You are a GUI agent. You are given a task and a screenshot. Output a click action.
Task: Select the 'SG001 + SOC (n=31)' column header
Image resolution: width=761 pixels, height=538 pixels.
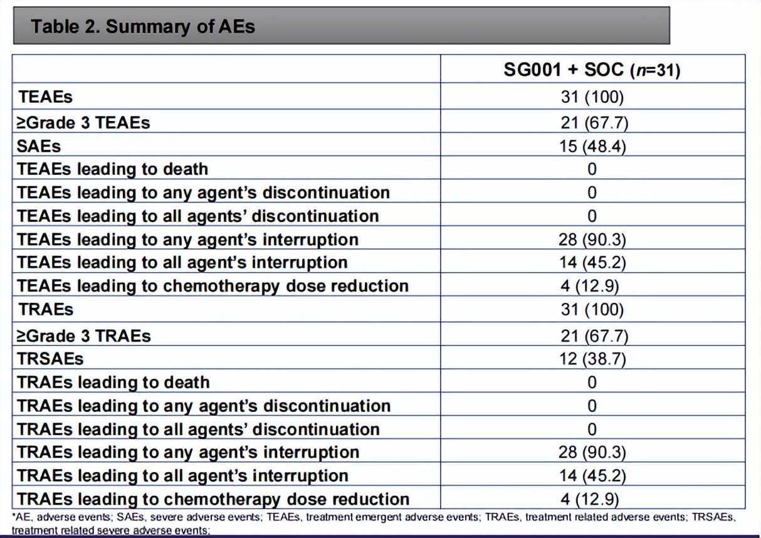point(592,70)
